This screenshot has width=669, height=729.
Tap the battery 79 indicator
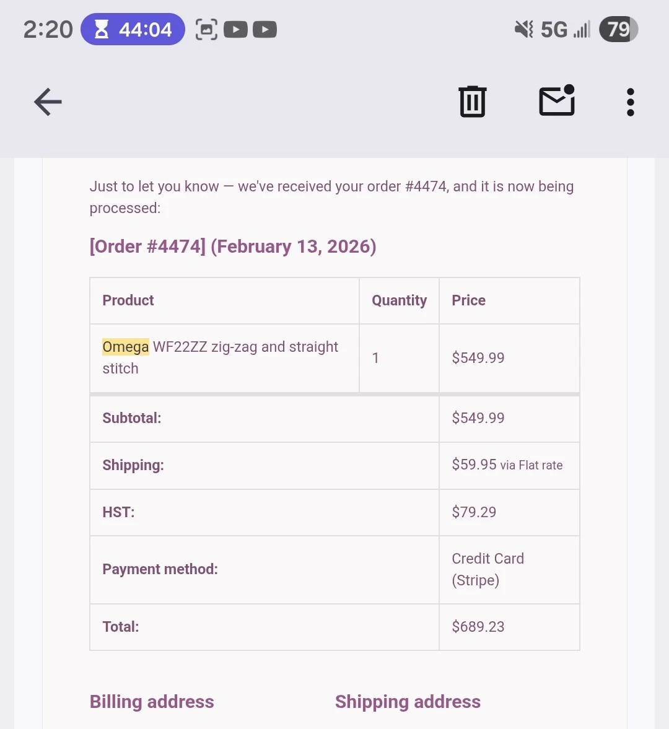618,29
